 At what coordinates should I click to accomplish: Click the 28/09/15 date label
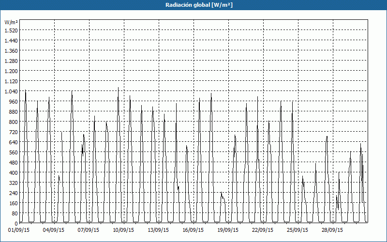332,230
